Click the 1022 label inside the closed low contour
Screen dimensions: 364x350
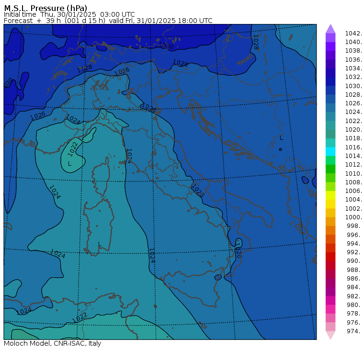pyautogui.click(x=73, y=149)
